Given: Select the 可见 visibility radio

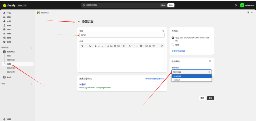Looking at the screenshot, I should click(x=173, y=38).
